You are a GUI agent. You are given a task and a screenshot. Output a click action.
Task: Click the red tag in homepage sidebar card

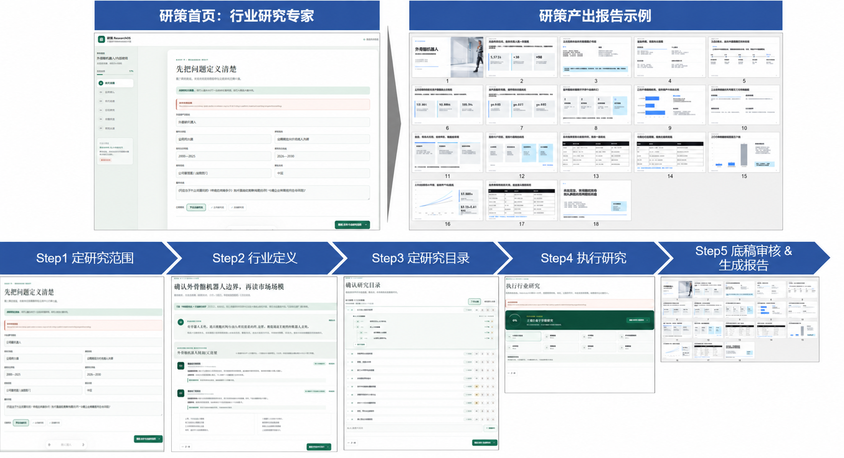pos(106,160)
